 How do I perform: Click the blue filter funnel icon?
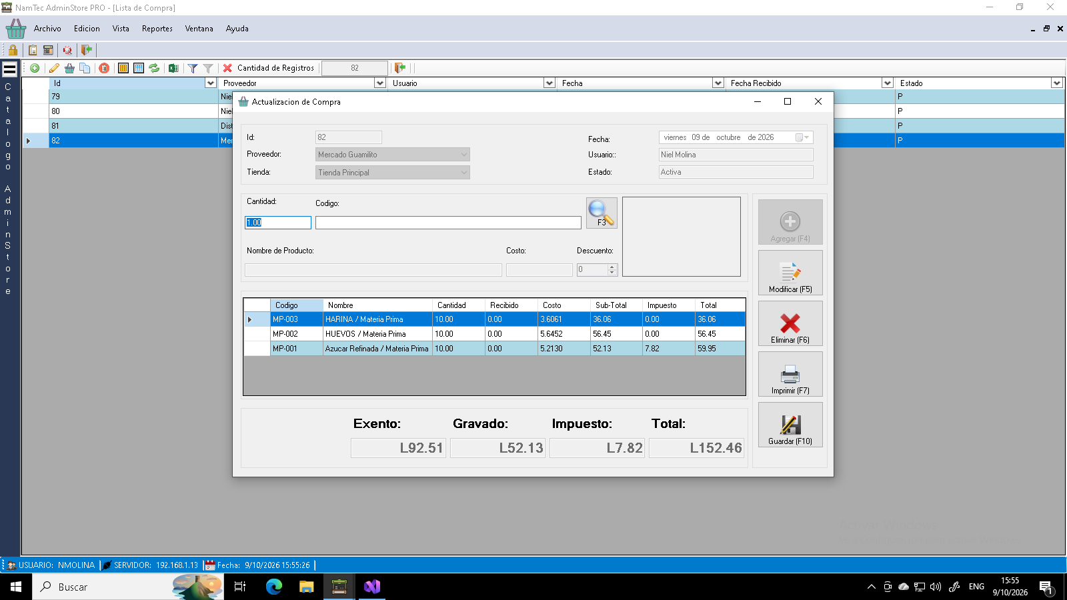(193, 68)
